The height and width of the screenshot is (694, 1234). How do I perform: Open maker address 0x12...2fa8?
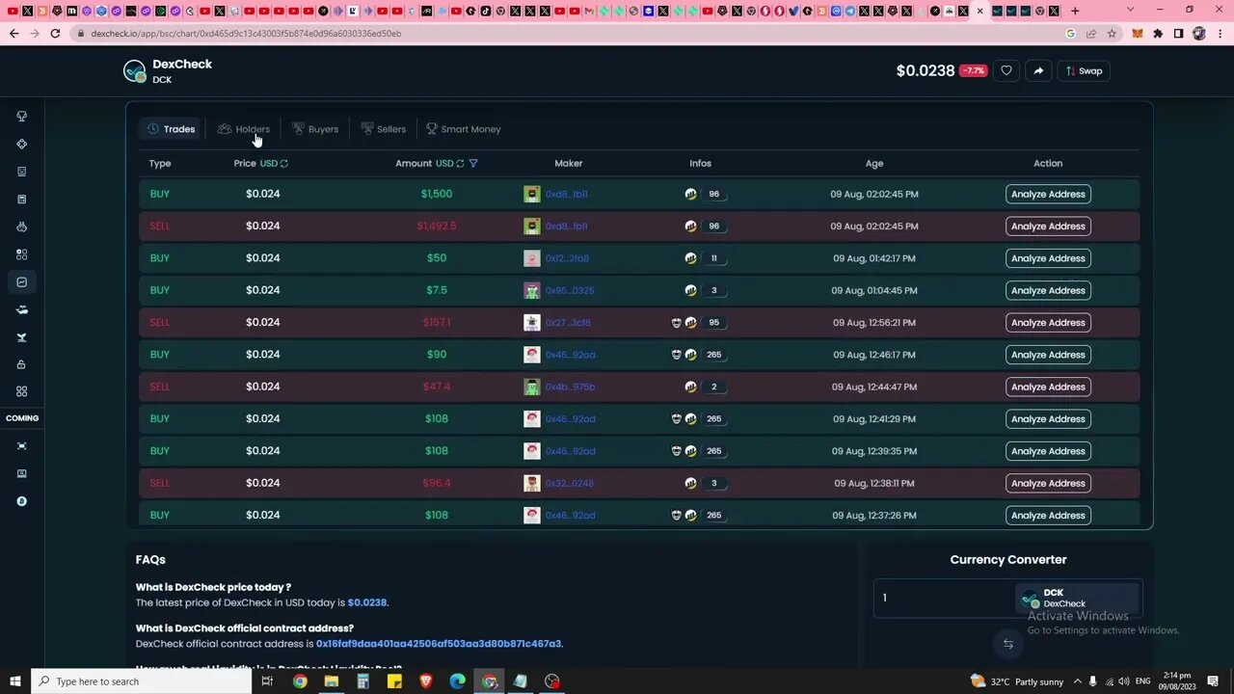point(567,258)
